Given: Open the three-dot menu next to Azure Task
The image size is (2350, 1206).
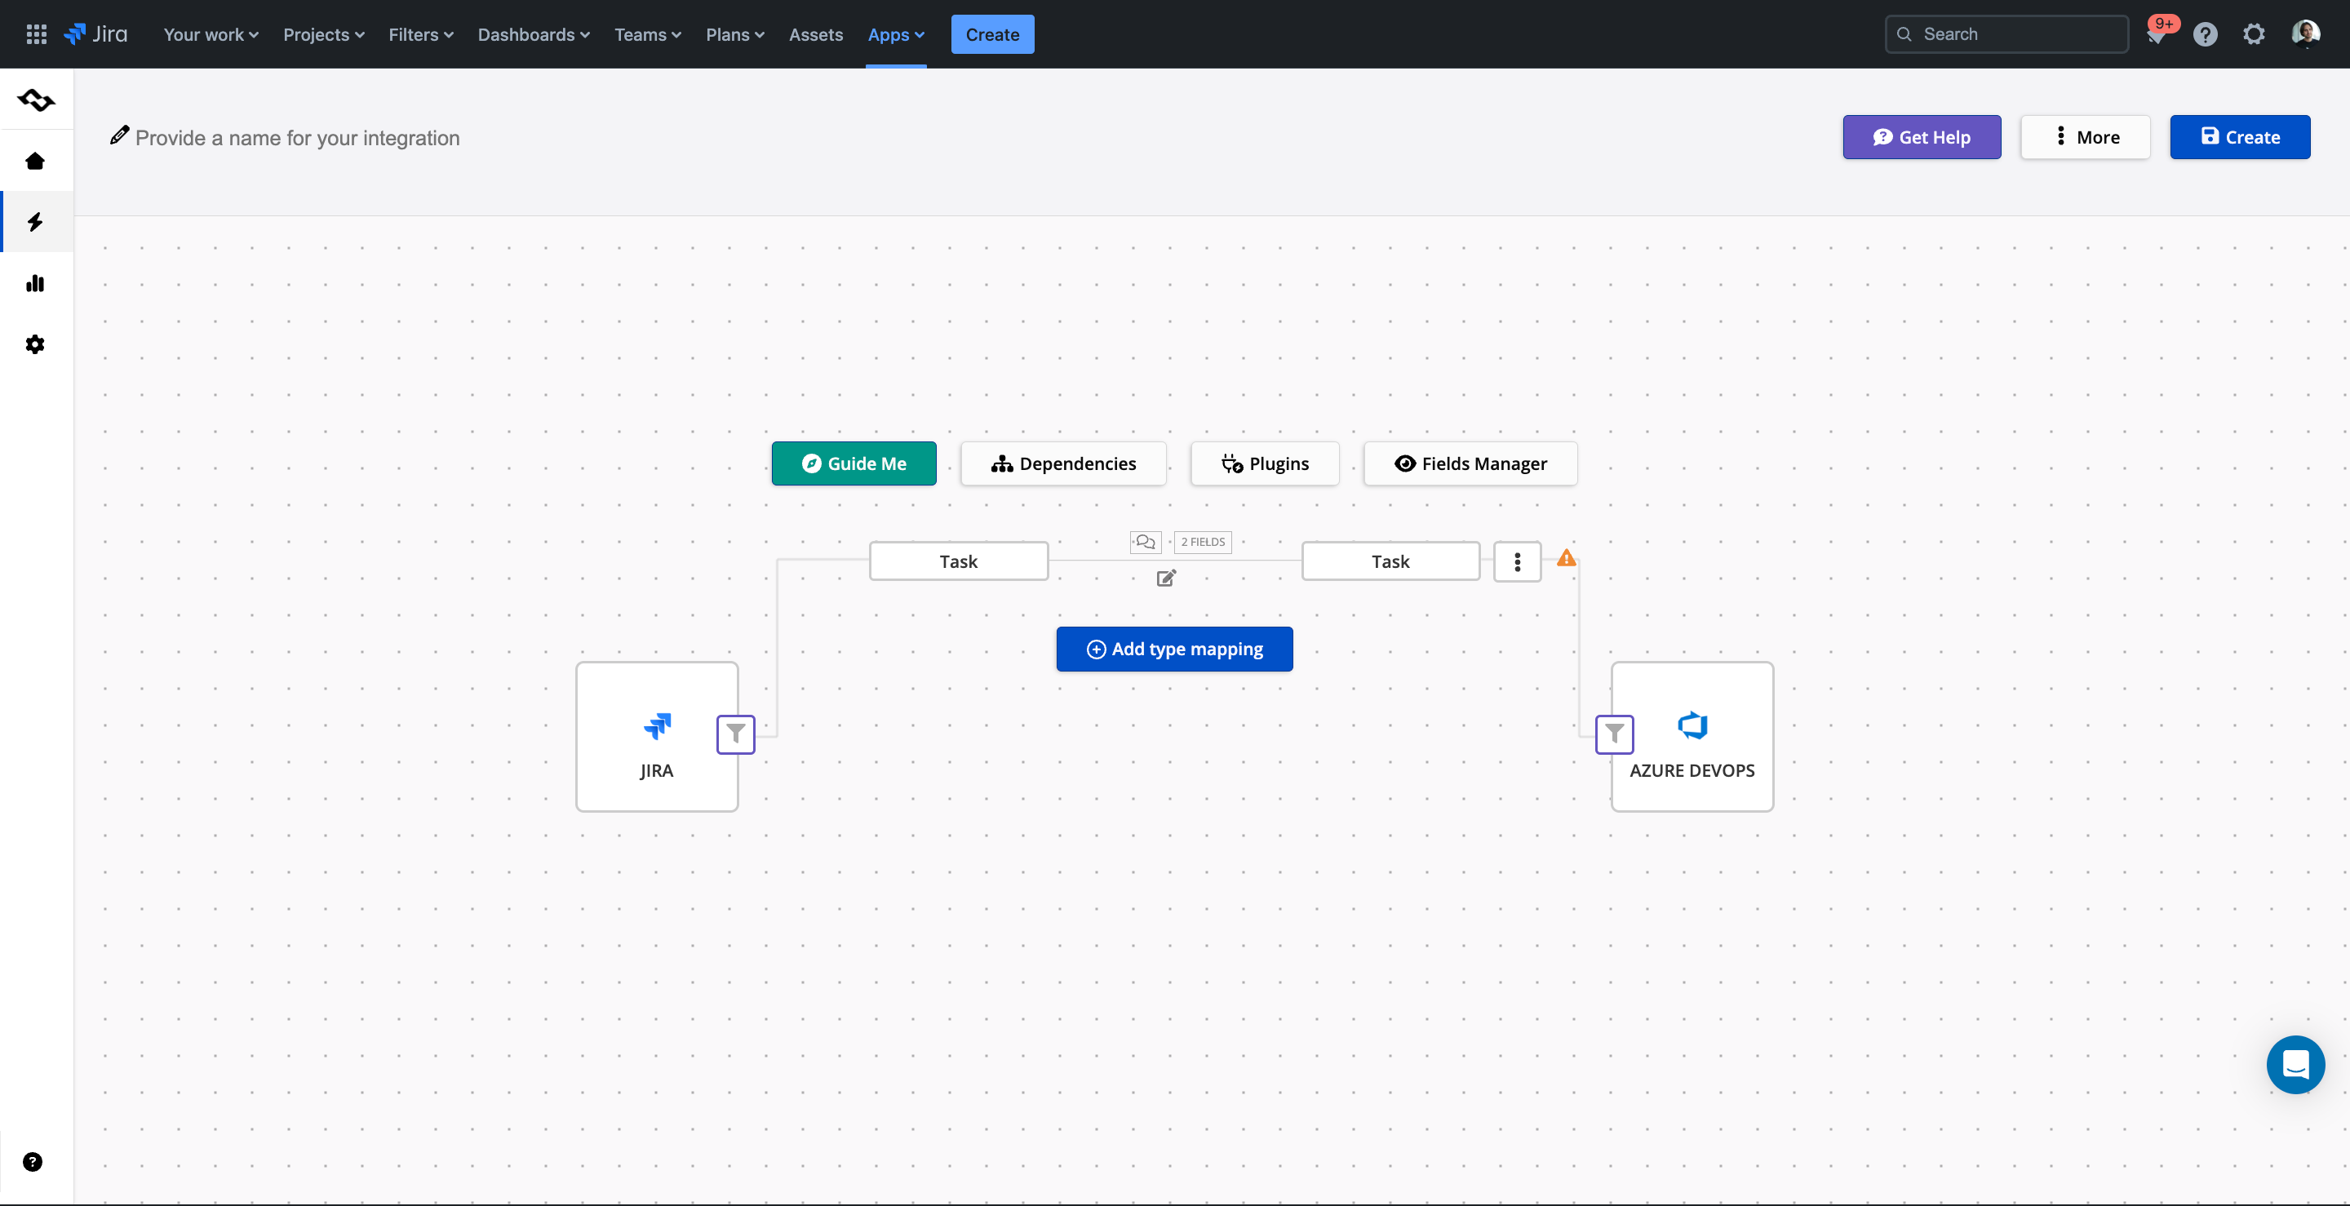Looking at the screenshot, I should (x=1517, y=562).
